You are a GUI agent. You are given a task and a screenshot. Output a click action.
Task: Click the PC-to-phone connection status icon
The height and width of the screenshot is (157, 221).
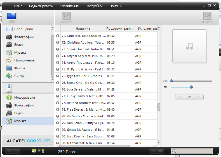[38, 151]
